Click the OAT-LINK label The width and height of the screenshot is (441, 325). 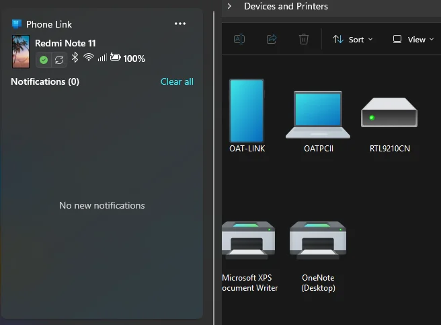tap(247, 149)
